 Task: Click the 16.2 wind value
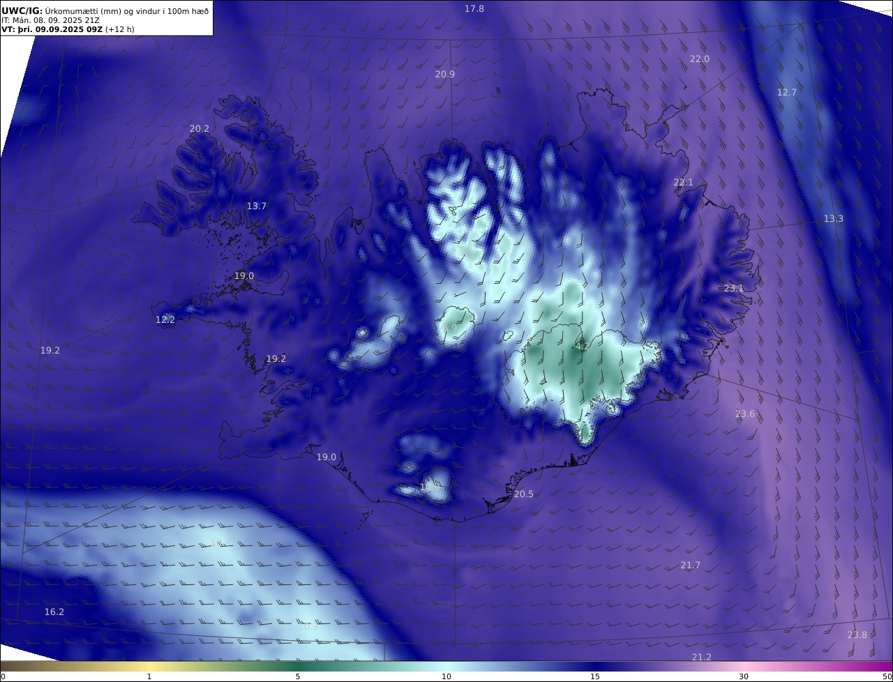pyautogui.click(x=54, y=612)
